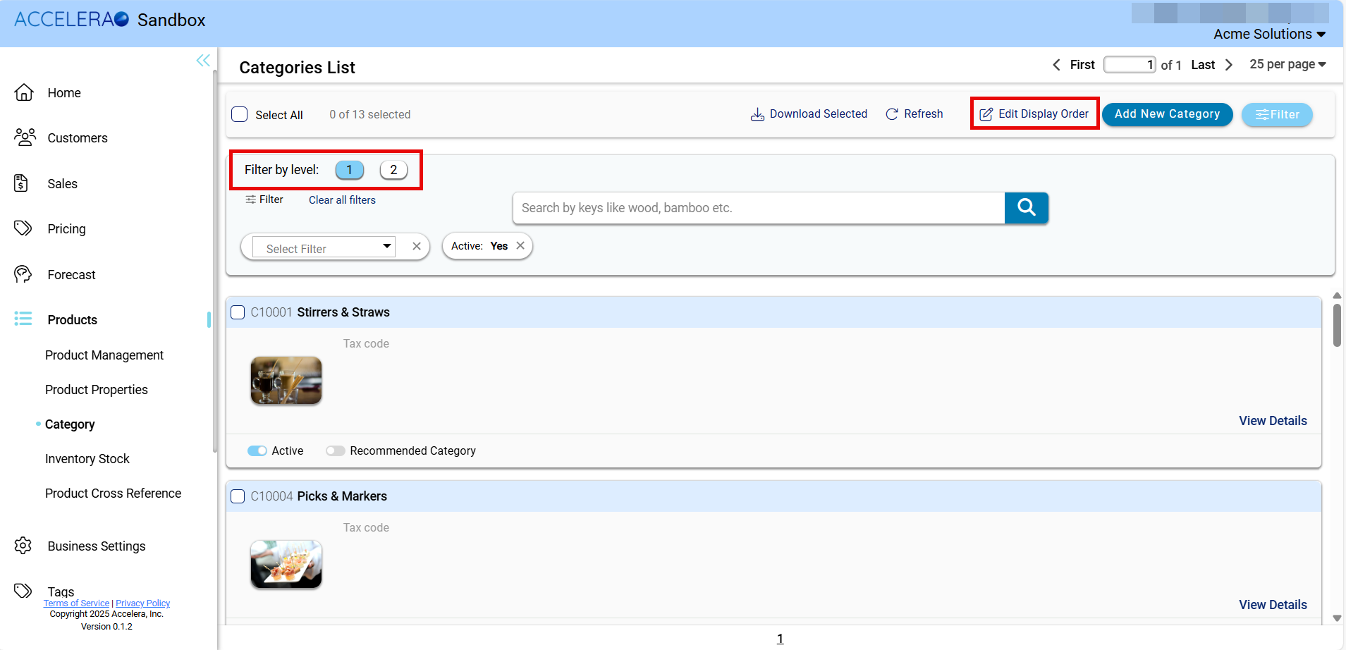Open the 25 per page dropdown
The width and height of the screenshot is (1346, 650).
[x=1287, y=64]
